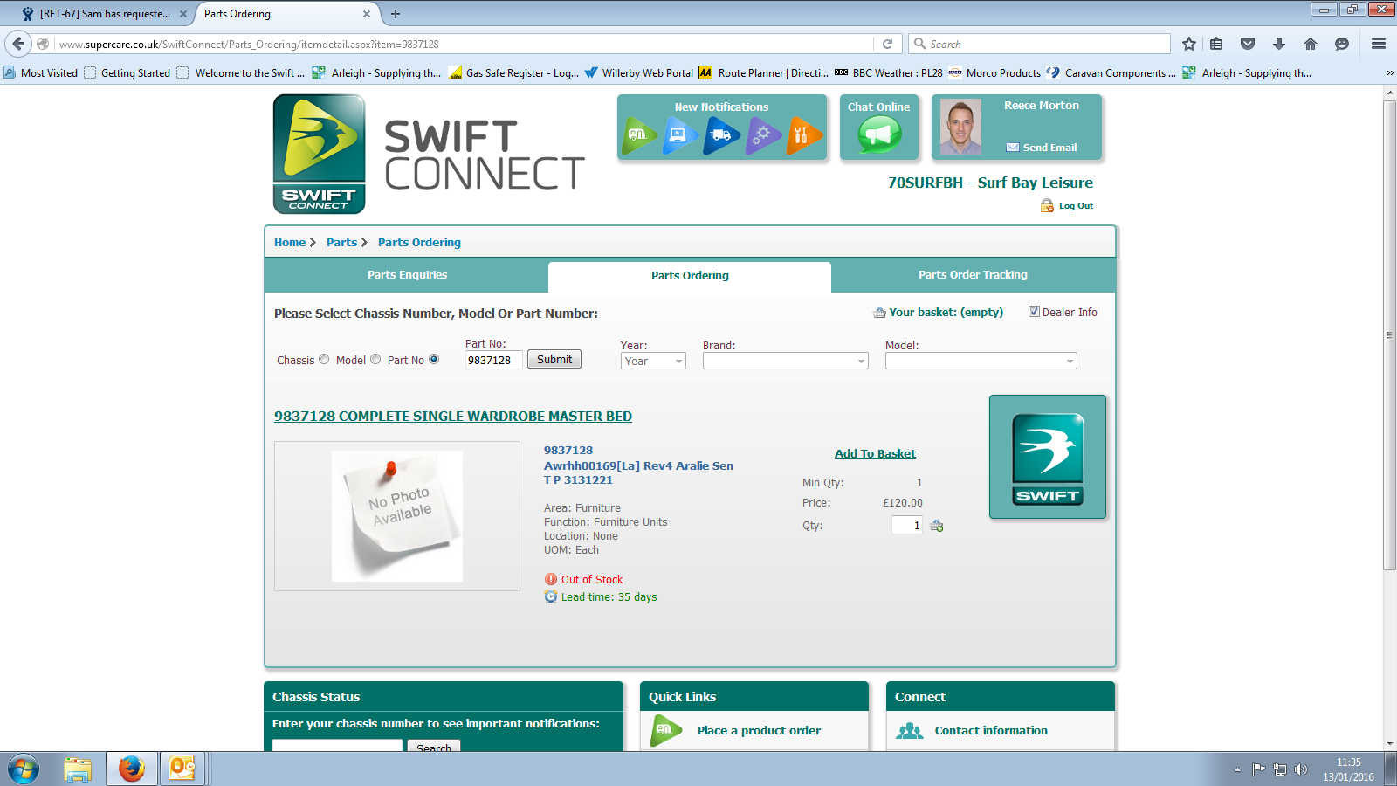Open the Willerby Web Portal bookmark
1397x786 pixels.
[x=639, y=73]
